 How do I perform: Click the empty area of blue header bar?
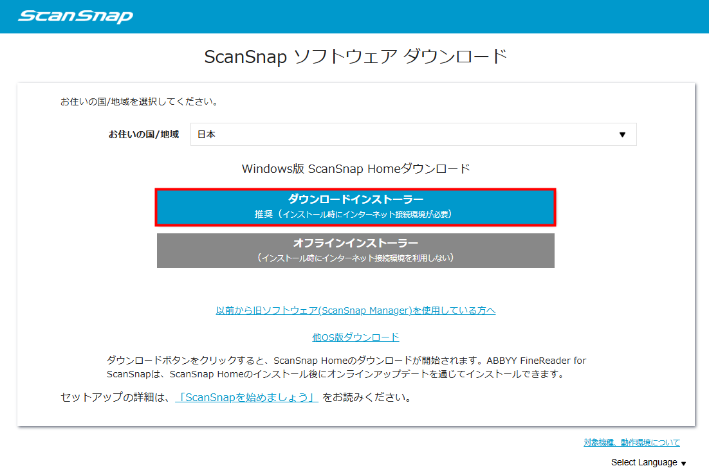click(418, 16)
